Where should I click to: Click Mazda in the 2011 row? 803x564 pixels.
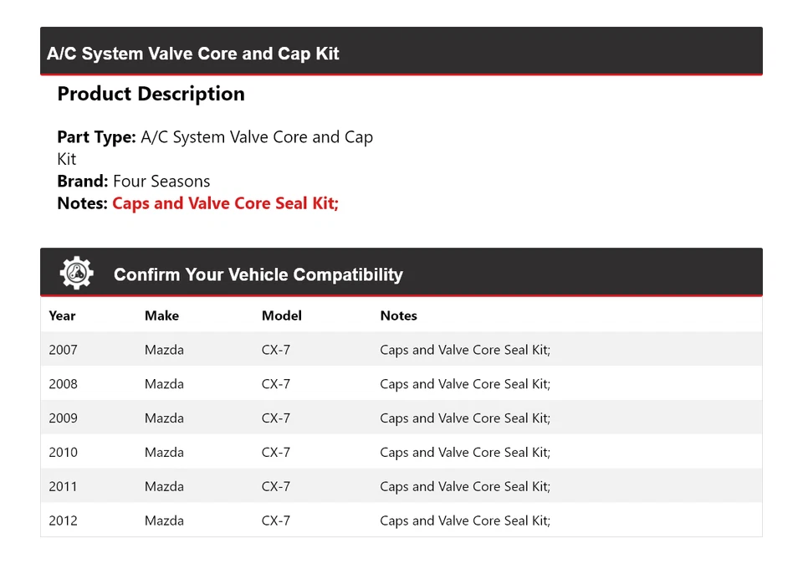coord(164,486)
